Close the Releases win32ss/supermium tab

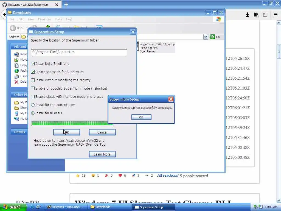57,5
